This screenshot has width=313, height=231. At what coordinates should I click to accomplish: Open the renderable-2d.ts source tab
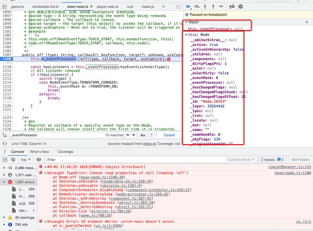(x=45, y=6)
